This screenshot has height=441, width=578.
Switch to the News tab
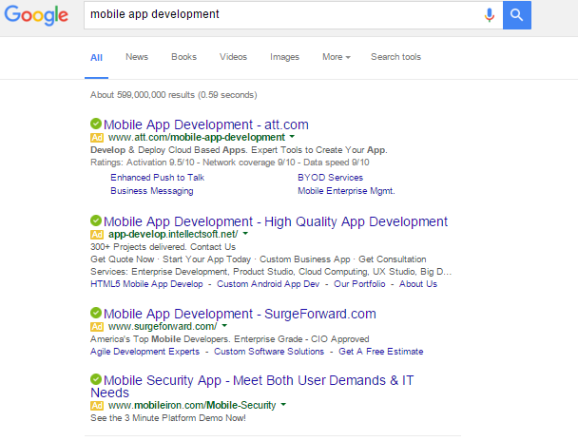(x=137, y=57)
